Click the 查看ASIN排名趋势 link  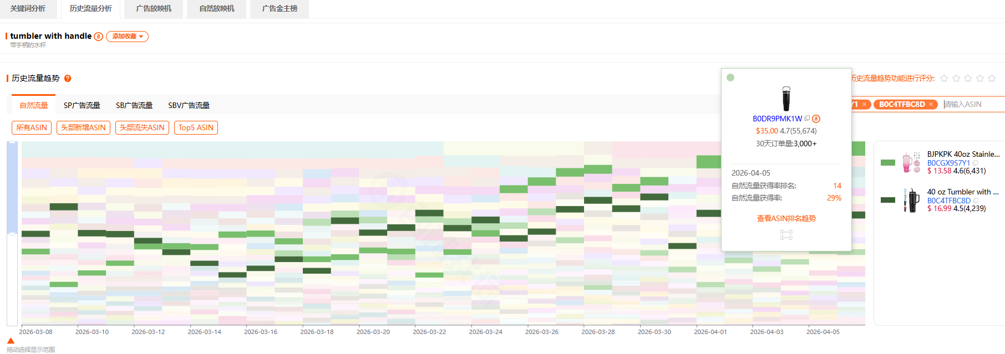(786, 218)
